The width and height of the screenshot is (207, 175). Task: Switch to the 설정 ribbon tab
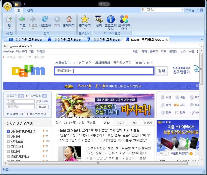point(30,11)
